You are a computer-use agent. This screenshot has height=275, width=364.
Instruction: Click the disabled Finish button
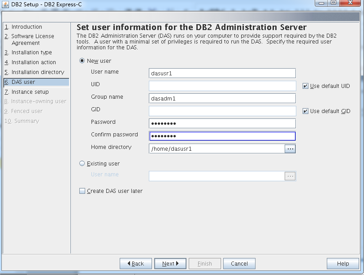[x=205, y=264]
